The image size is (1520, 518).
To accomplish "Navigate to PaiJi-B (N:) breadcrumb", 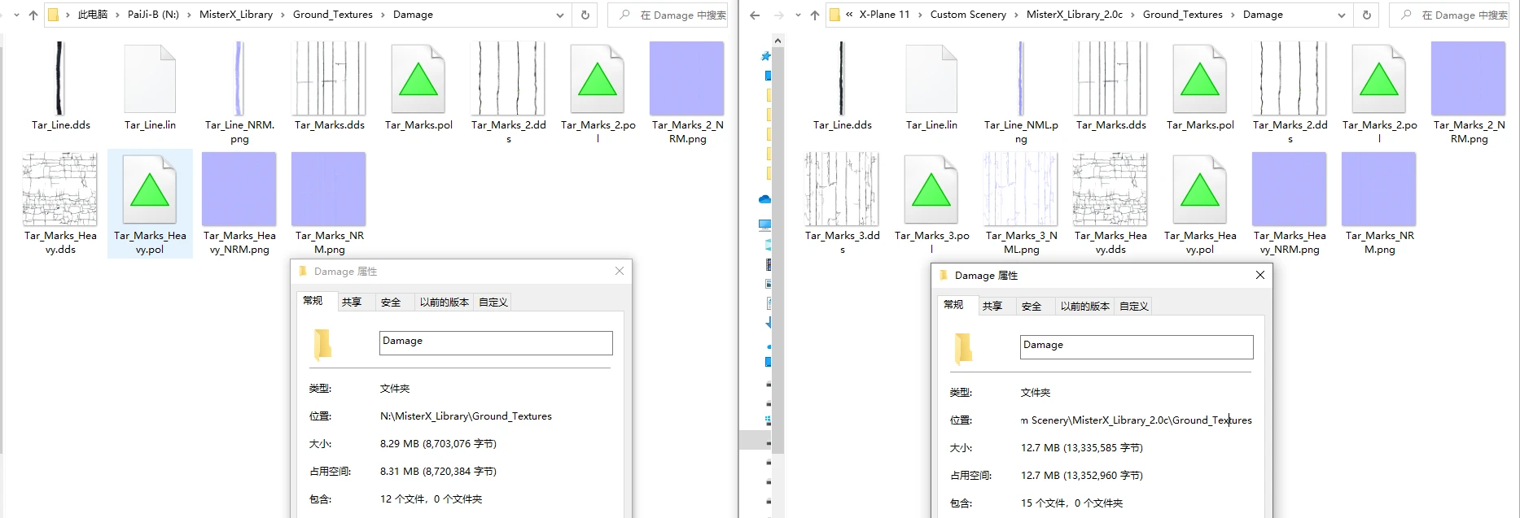I will point(153,15).
